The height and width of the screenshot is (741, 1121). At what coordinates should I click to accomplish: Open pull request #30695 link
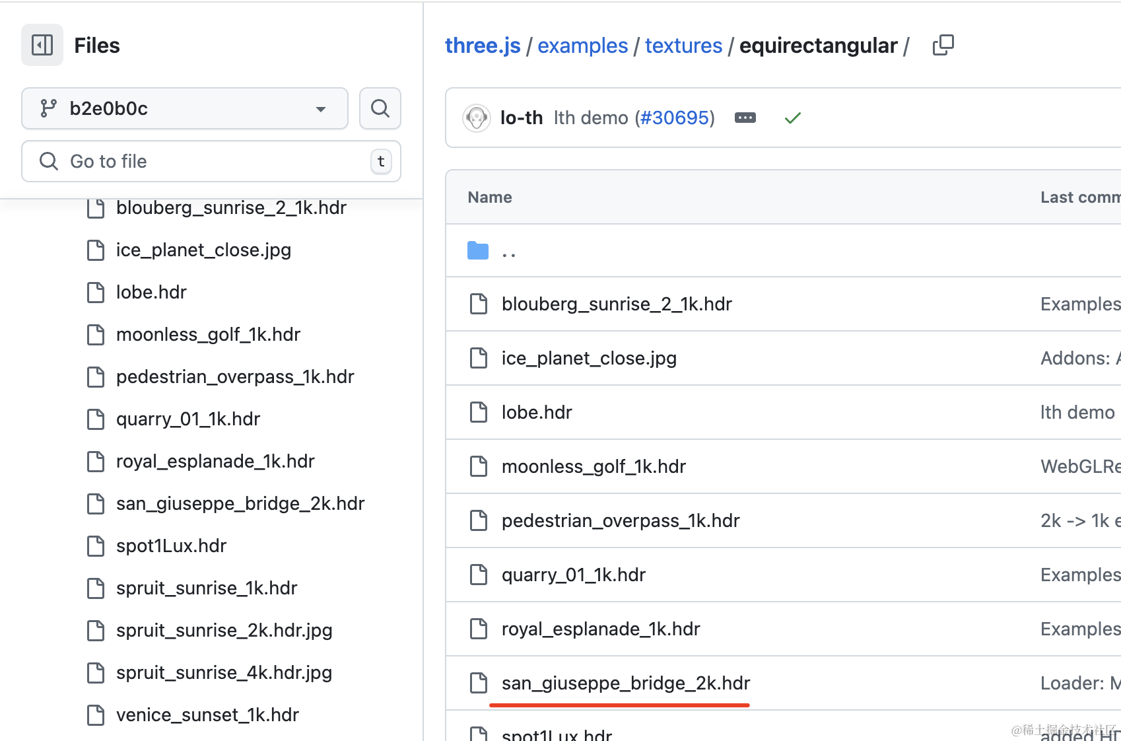coord(675,118)
